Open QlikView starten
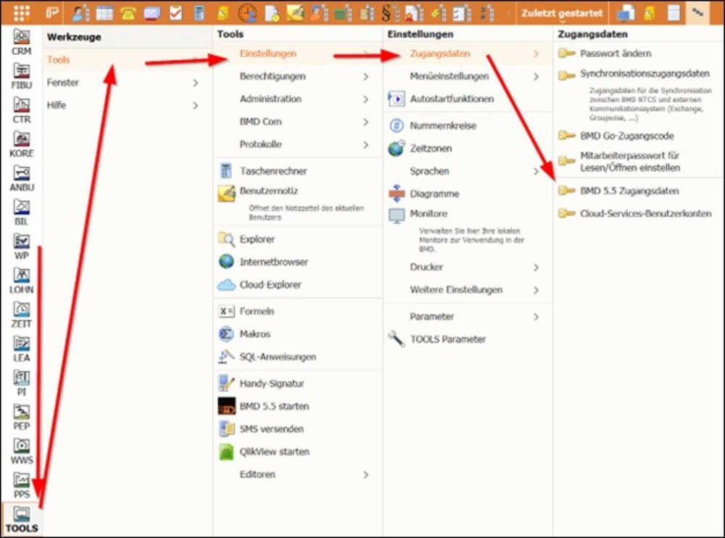 pos(274,452)
